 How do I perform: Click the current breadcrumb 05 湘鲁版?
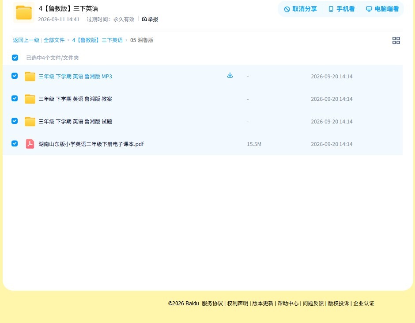[142, 40]
